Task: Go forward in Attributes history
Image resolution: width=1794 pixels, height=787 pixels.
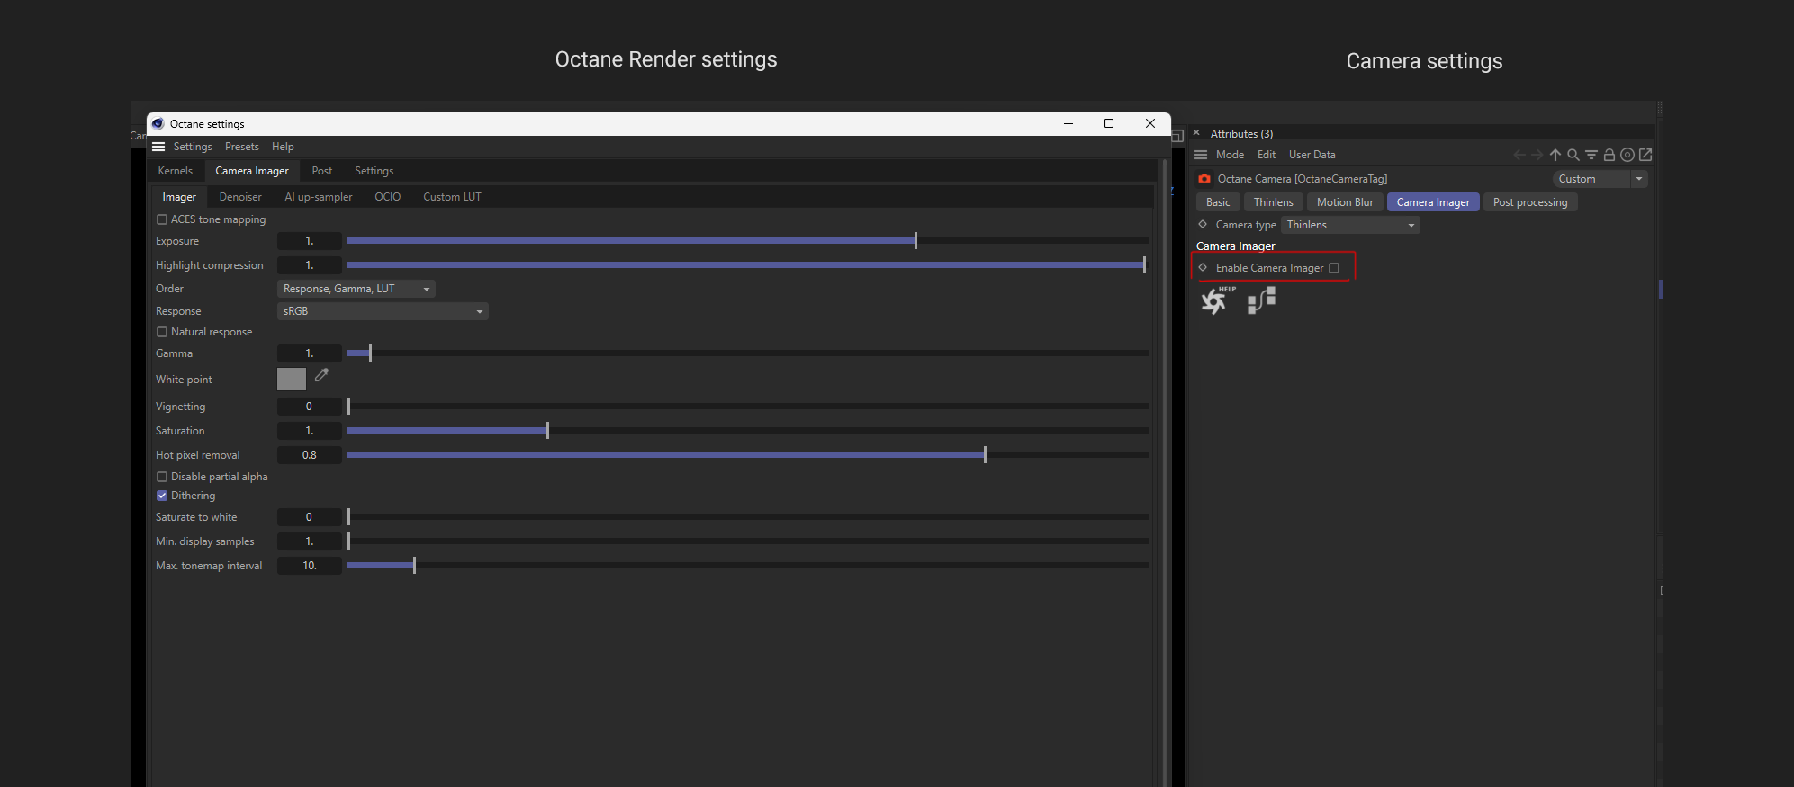Action: pos(1537,155)
